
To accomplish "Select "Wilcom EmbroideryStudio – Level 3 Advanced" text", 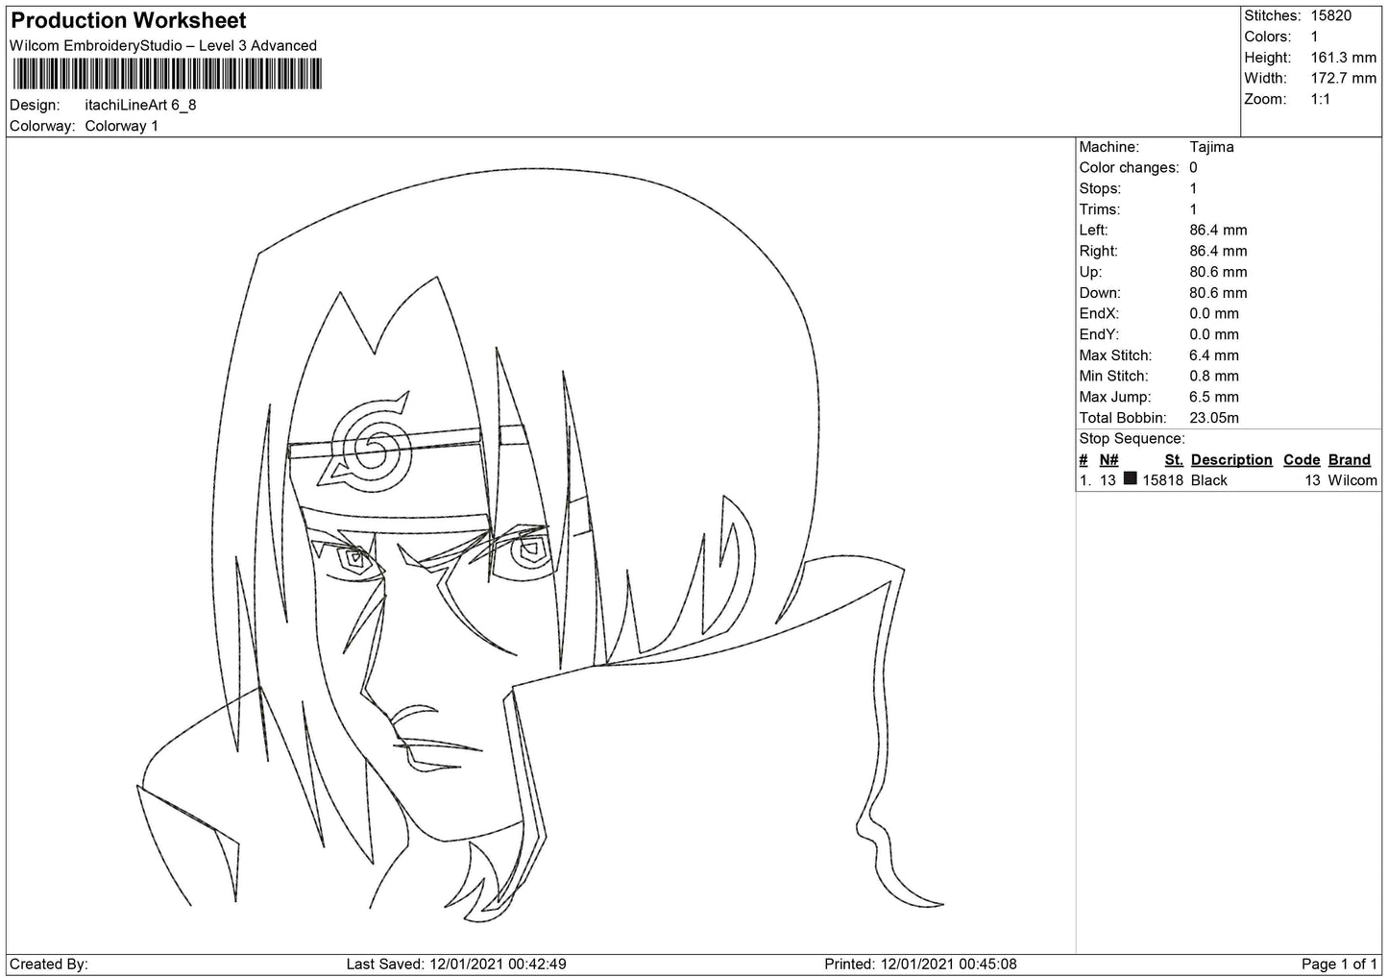I will click(x=163, y=45).
